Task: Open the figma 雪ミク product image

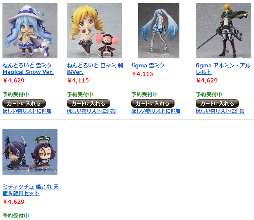Action: (x=159, y=31)
